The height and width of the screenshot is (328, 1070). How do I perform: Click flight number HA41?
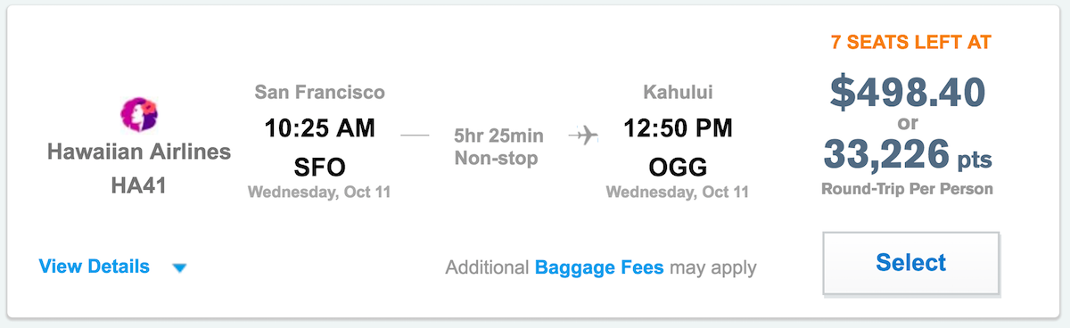click(139, 185)
